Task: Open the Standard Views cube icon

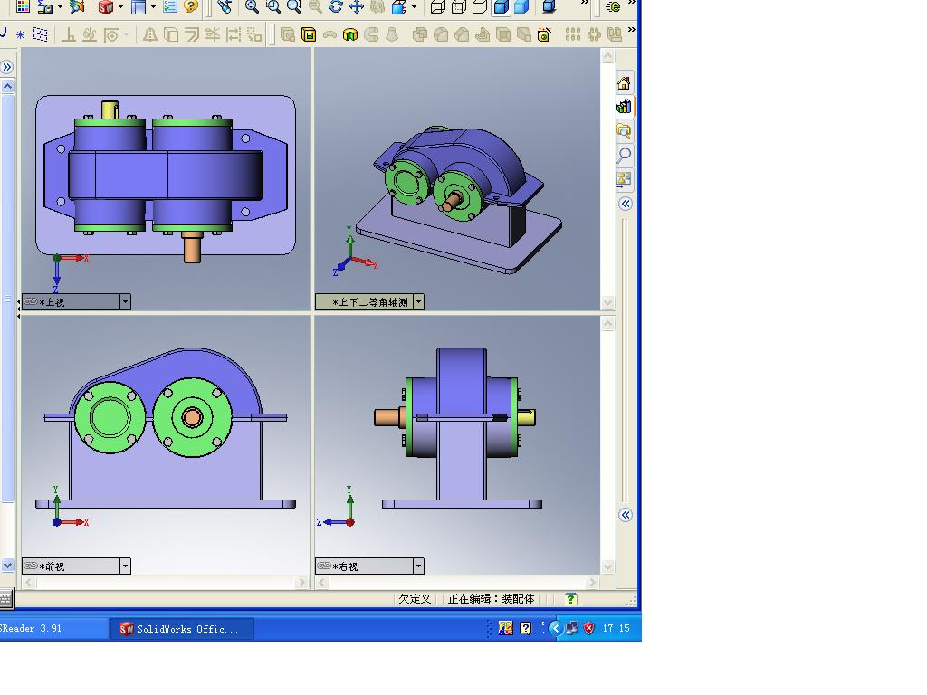Action: pyautogui.click(x=399, y=7)
